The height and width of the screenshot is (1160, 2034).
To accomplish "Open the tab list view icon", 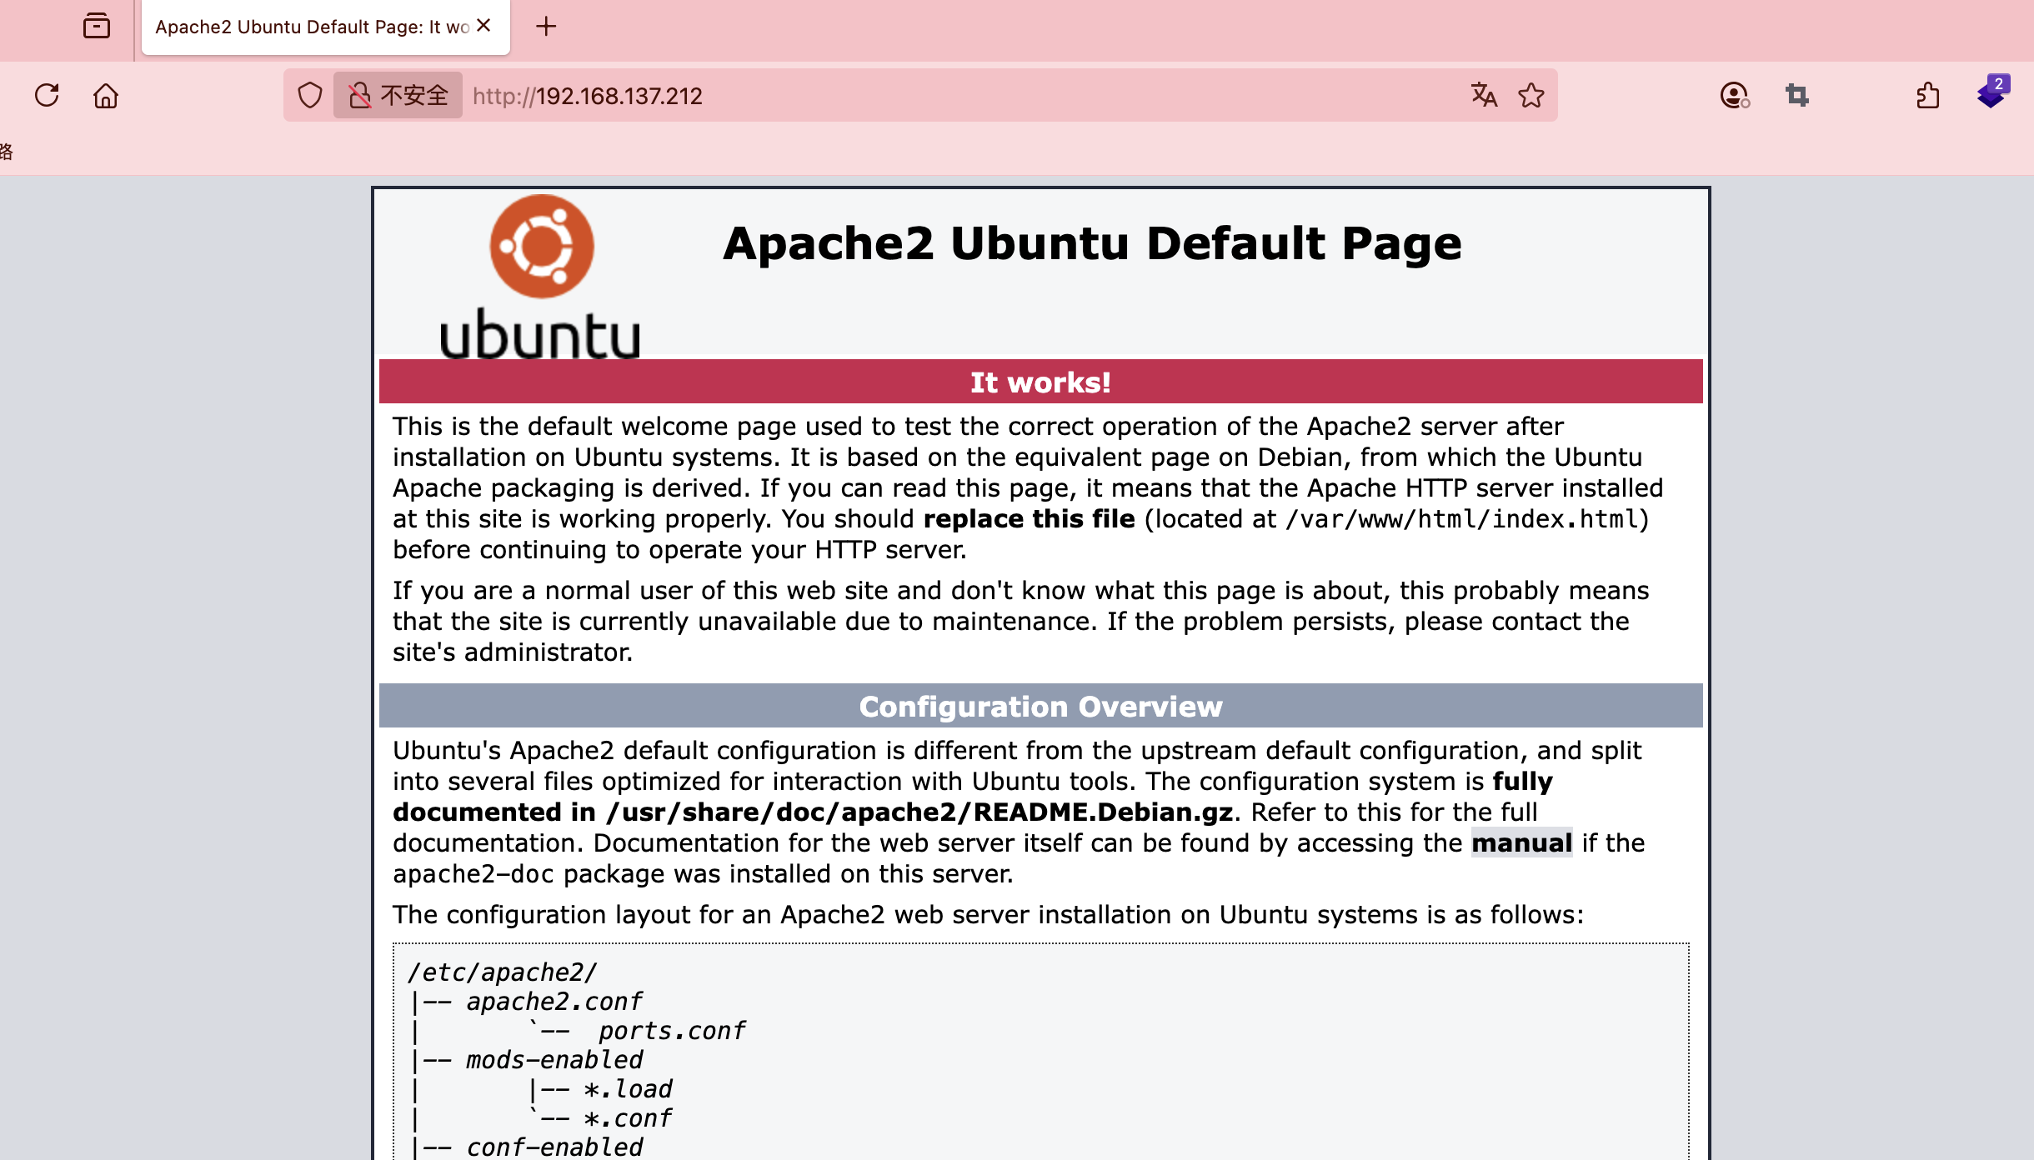I will (97, 26).
